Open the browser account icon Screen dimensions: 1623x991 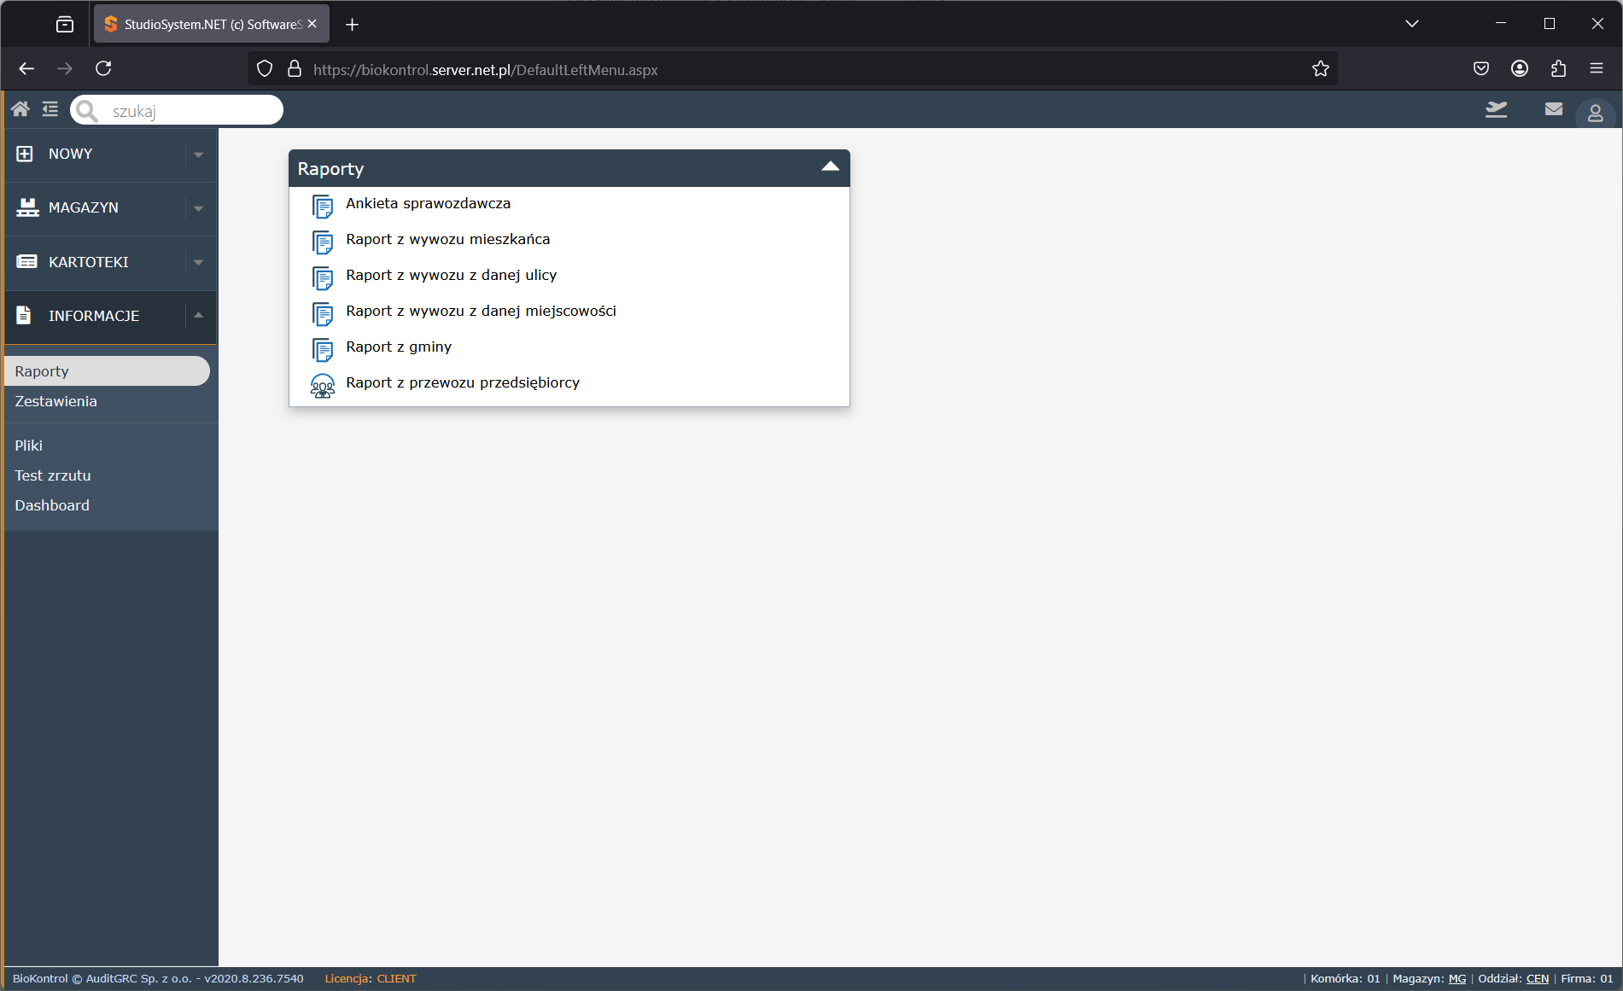(1520, 68)
